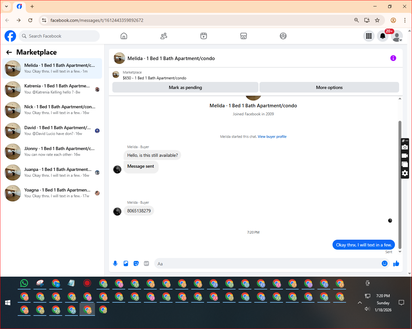The image size is (412, 329).
Task: Open the Facebook logo home link
Action: [10, 36]
